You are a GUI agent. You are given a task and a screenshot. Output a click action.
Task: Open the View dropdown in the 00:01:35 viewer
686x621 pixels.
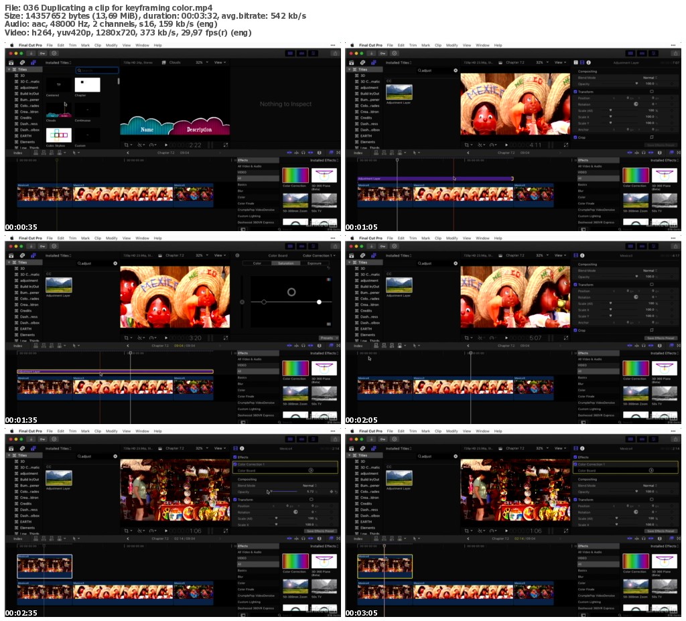tap(220, 256)
